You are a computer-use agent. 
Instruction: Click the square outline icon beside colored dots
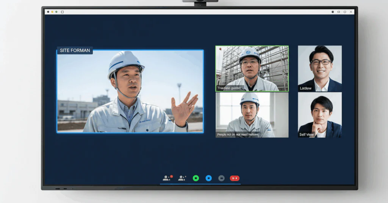[x=63, y=12]
